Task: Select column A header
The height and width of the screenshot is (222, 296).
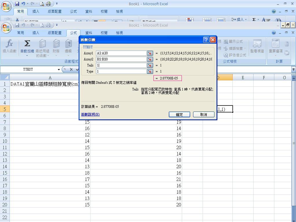Action: click(50, 77)
